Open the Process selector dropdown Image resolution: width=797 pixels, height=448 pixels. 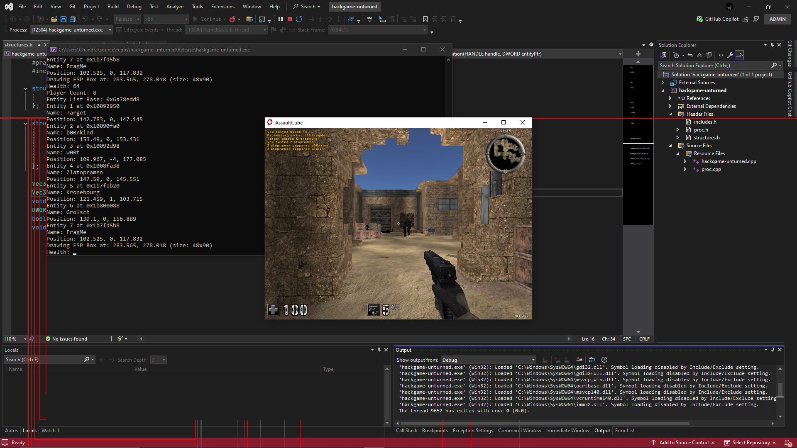pyautogui.click(x=71, y=30)
